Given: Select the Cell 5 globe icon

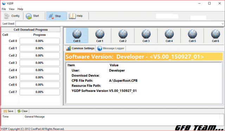Looking at the screenshot, I should click(192, 36).
